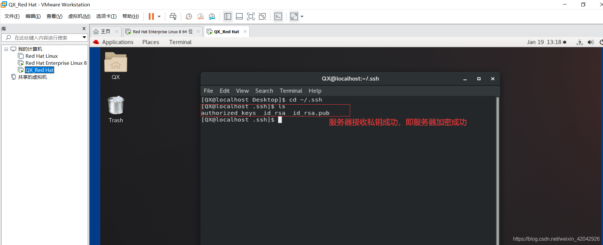This screenshot has height=245, width=603.
Task: Open the power options dropdown beside Pause
Action: pos(159,16)
